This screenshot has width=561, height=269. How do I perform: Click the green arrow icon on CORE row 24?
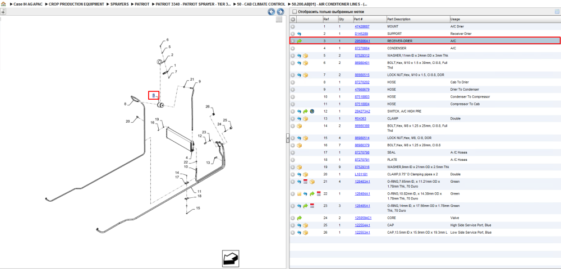[299, 218]
